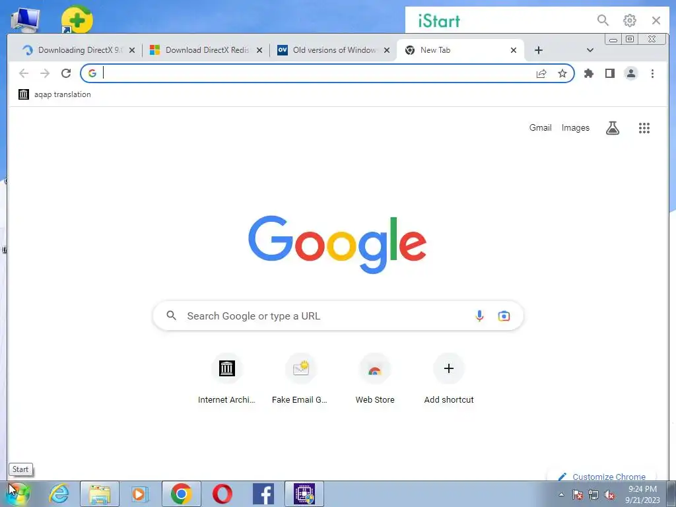The image size is (676, 507).
Task: Open Windows Media Player from the taskbar
Action: coord(139,494)
